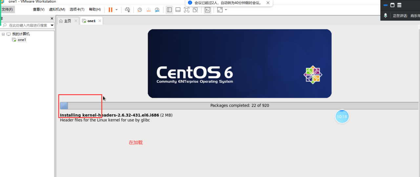Open the 虚拟机(M) menu
420x177 pixels.
click(57, 9)
